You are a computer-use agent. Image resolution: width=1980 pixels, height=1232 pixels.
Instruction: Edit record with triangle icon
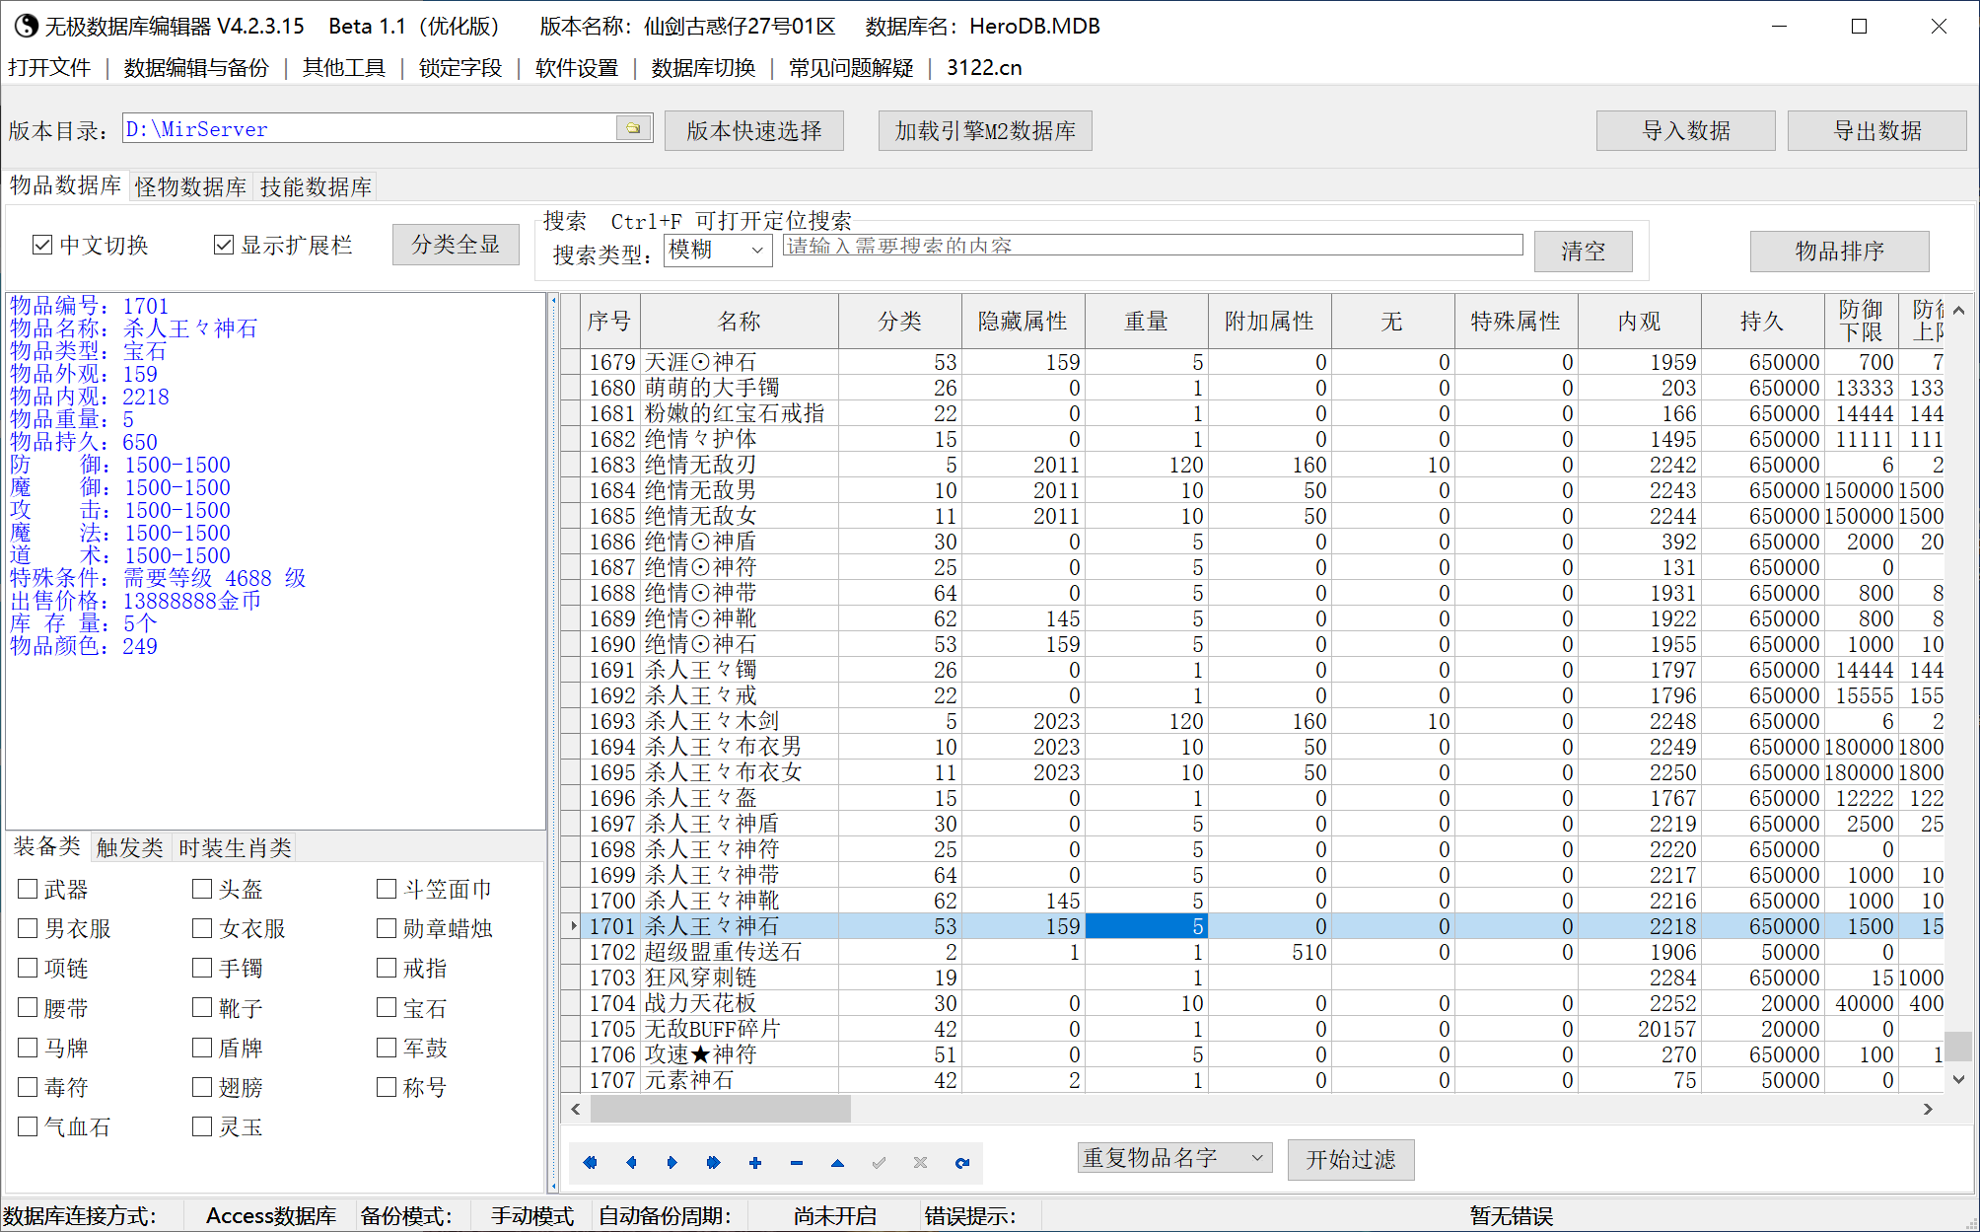coord(837,1163)
